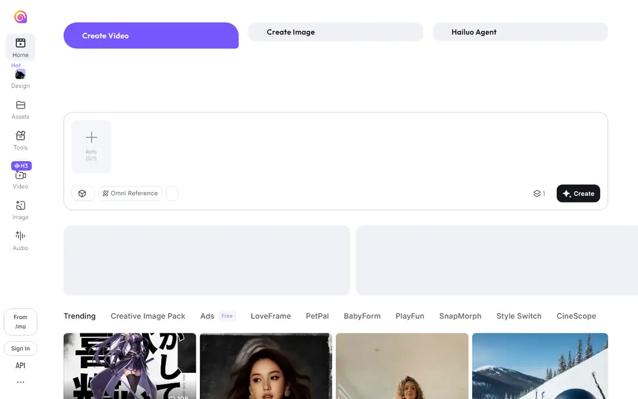This screenshot has width=638, height=399.
Task: Select the PlayFun category tab
Action: 409,316
